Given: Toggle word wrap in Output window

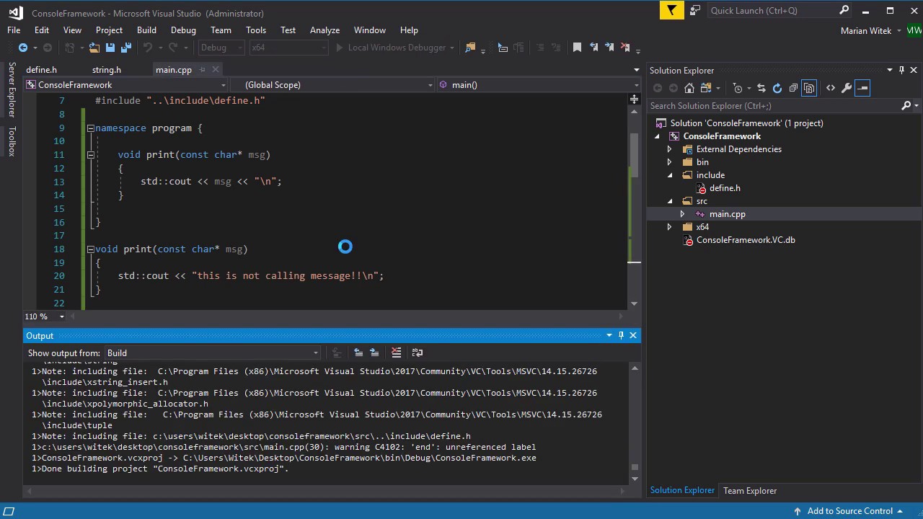Looking at the screenshot, I should (417, 352).
